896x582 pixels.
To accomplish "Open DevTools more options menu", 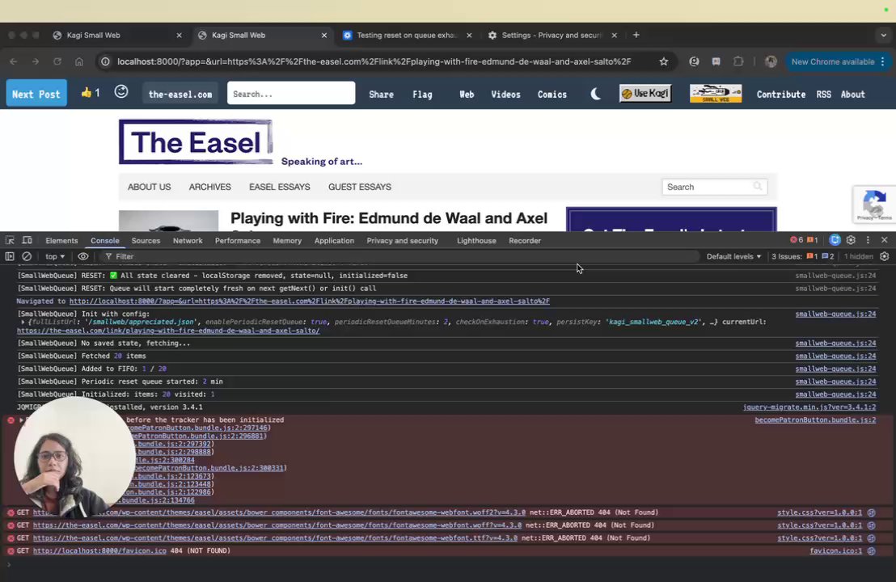I will 868,240.
